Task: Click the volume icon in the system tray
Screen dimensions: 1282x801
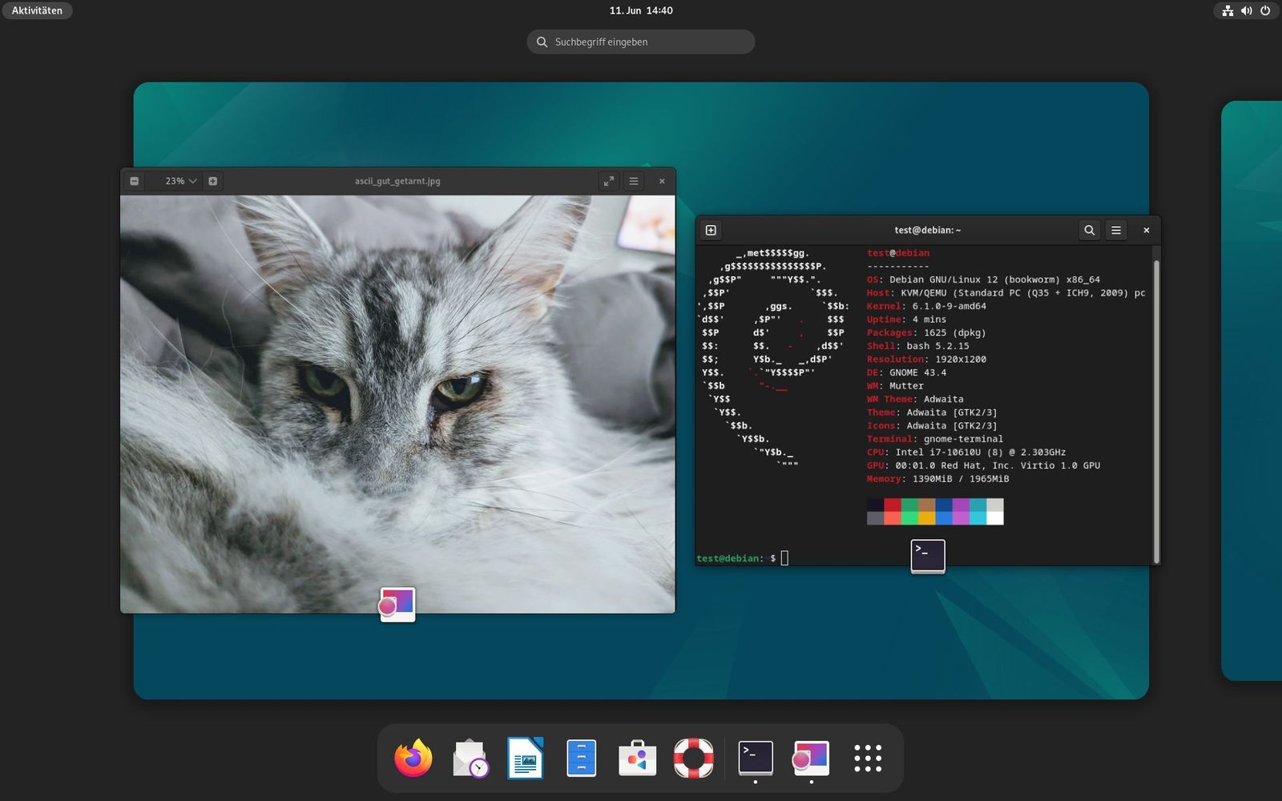Action: tap(1246, 10)
